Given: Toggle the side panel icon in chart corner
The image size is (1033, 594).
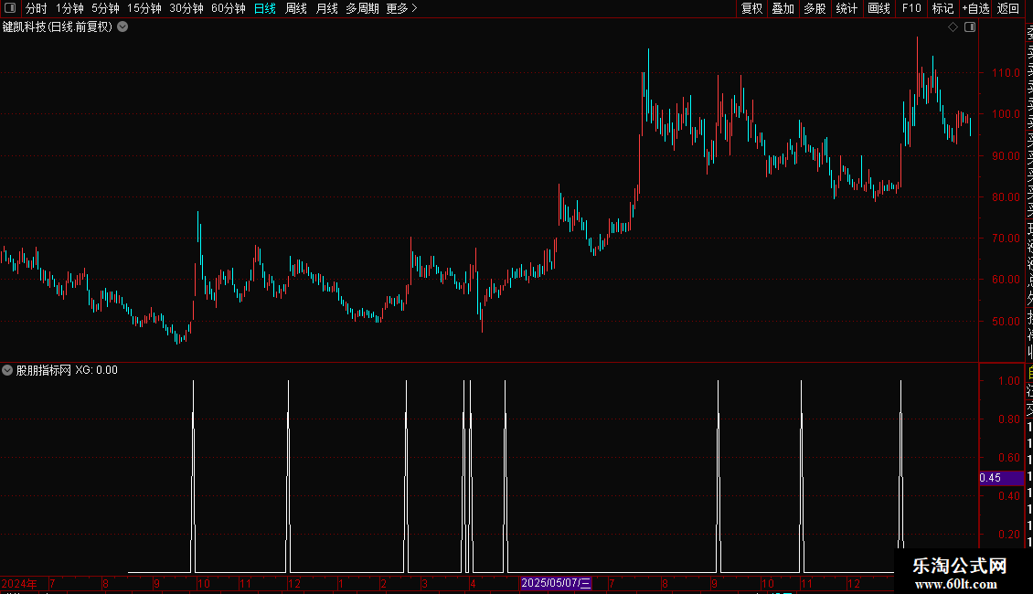Looking at the screenshot, I should coord(970,27).
